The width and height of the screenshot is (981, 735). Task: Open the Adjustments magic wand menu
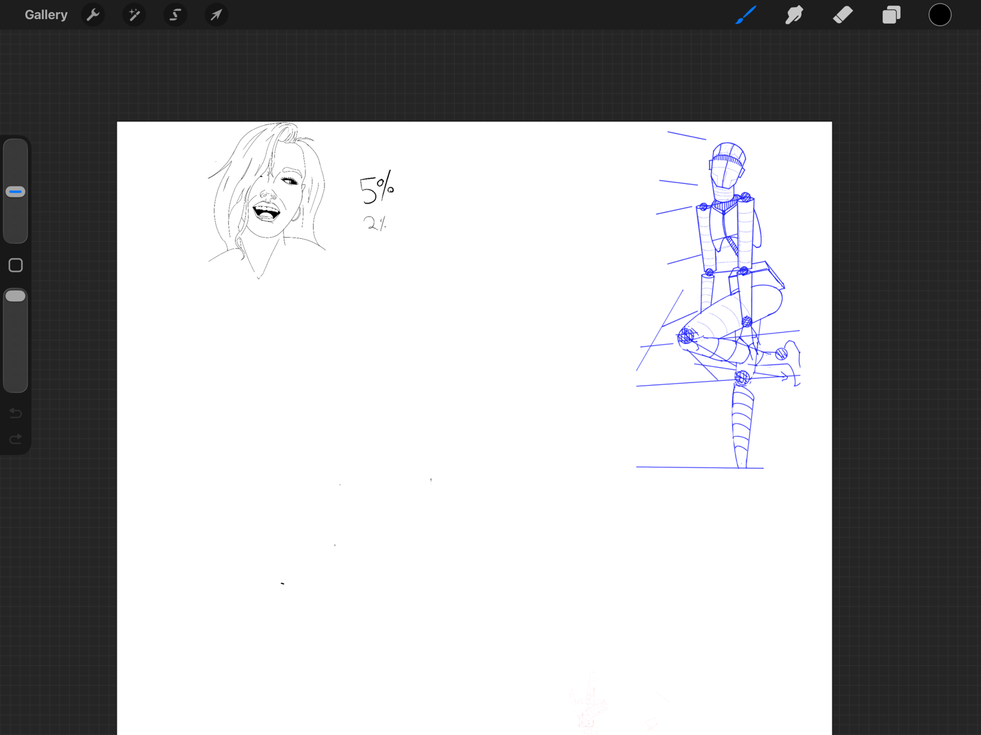(134, 15)
